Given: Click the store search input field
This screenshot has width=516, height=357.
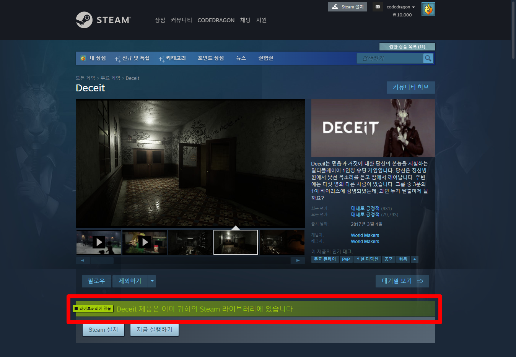Looking at the screenshot, I should click(390, 58).
